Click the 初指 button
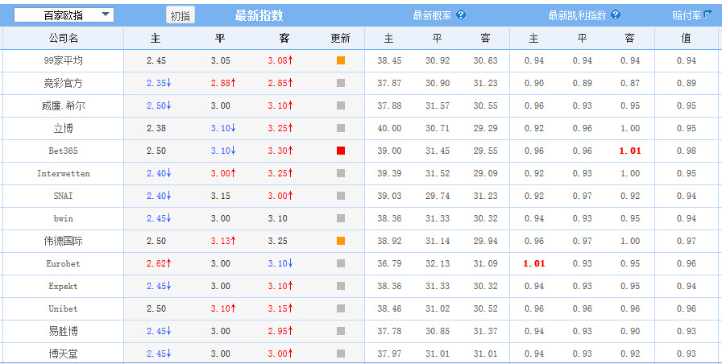722x364 pixels. 180,15
